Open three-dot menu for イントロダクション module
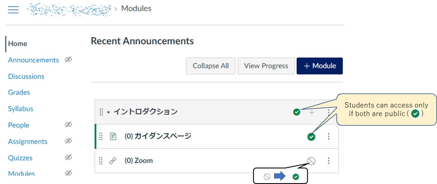 pos(329,112)
